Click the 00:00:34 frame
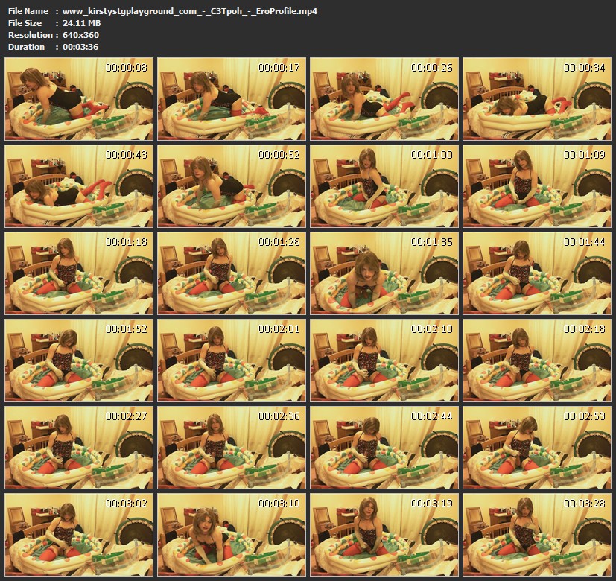 (536, 95)
